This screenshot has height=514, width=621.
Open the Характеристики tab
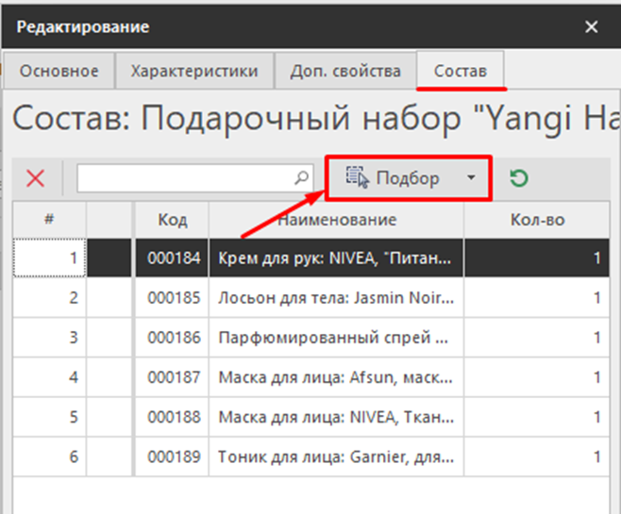pos(193,71)
